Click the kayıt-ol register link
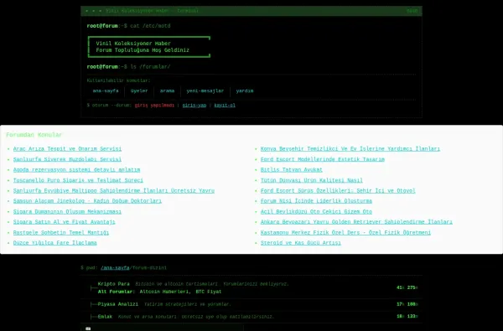 (225, 106)
